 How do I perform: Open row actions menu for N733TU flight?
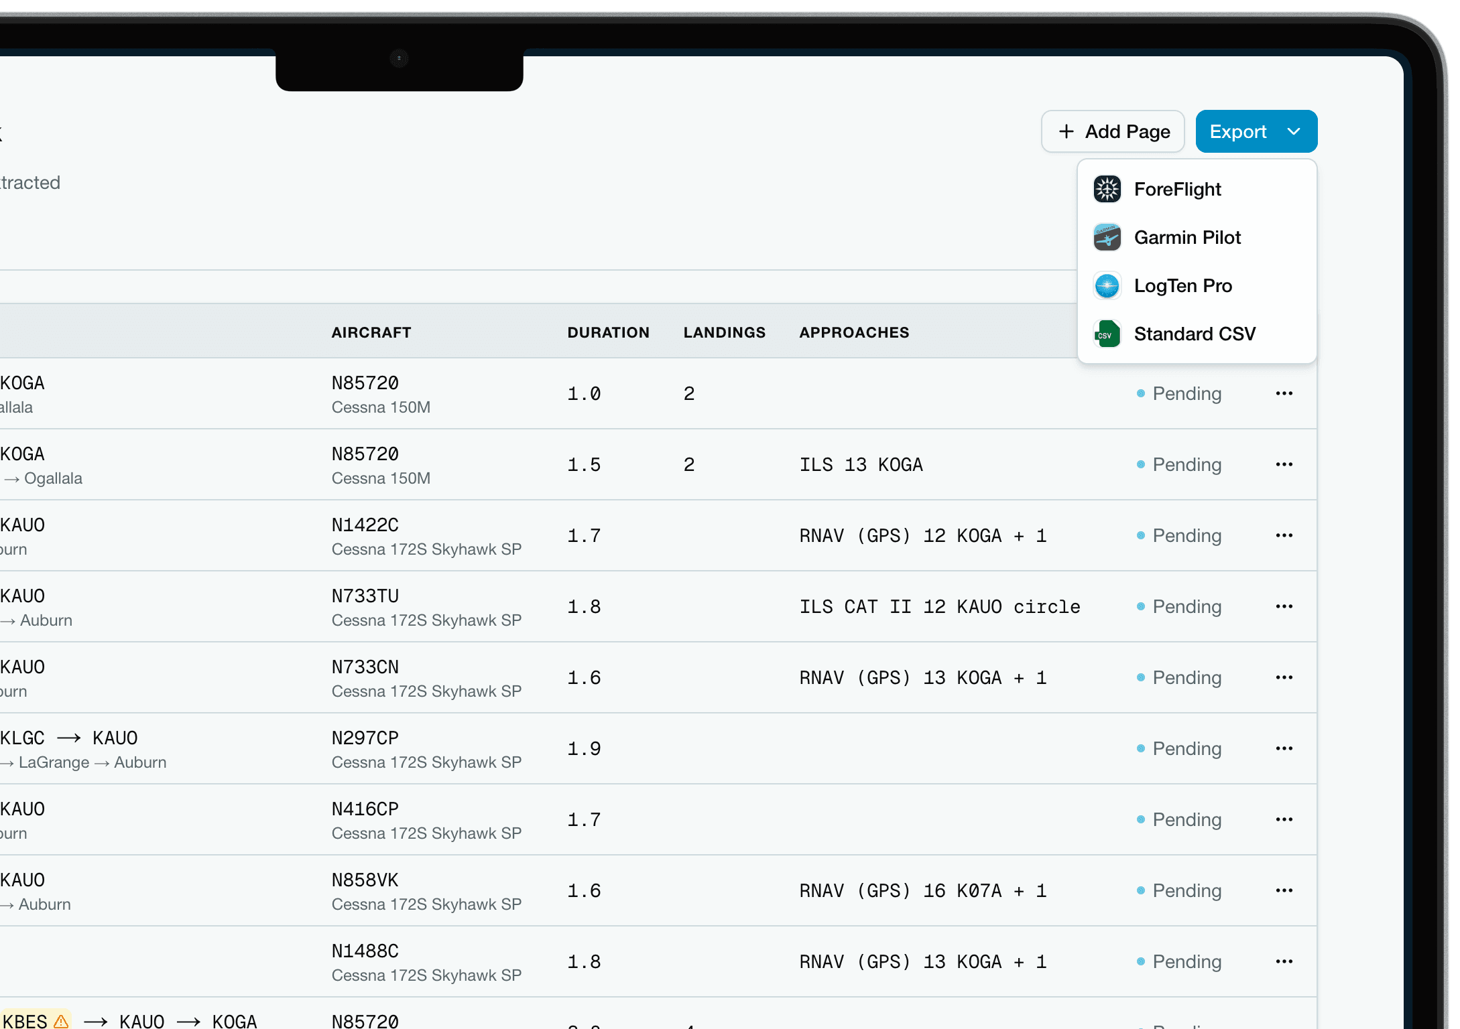click(x=1284, y=606)
